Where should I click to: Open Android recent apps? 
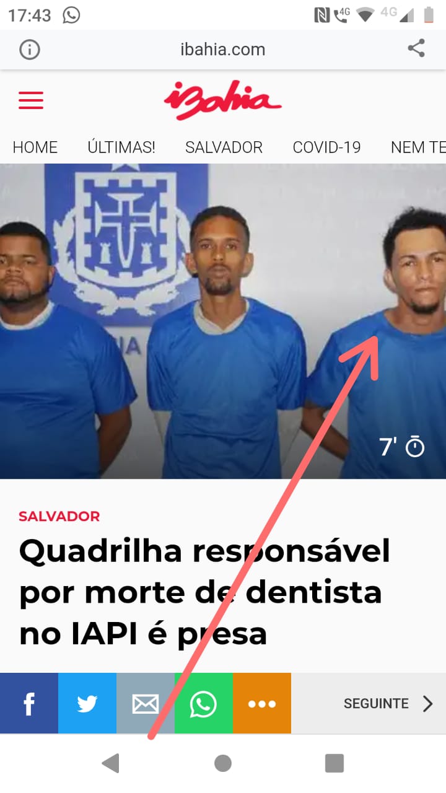[334, 763]
